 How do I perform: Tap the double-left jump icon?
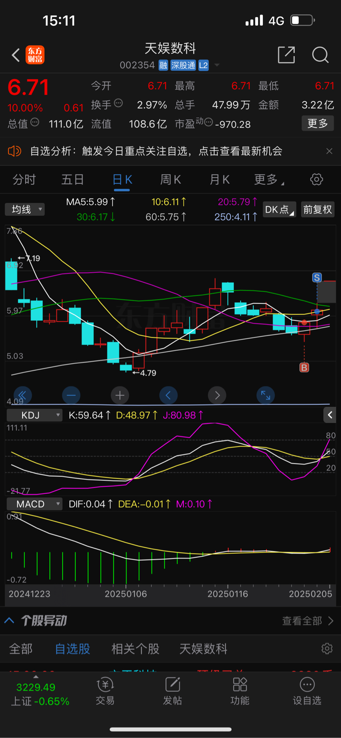coord(22,395)
